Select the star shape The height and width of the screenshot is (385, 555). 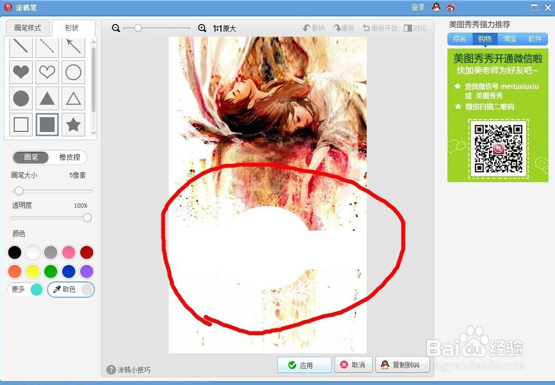point(73,125)
